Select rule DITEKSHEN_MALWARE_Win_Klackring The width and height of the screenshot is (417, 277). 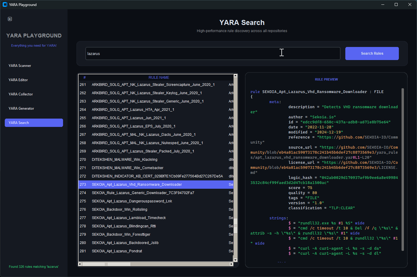coord(125,160)
